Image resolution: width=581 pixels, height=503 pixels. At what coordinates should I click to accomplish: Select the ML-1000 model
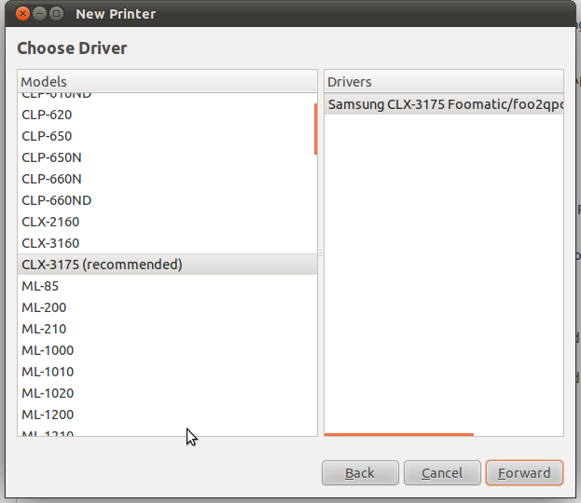click(x=167, y=350)
